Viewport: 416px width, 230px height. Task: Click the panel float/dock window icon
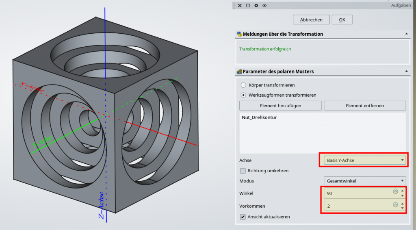[x=248, y=5]
